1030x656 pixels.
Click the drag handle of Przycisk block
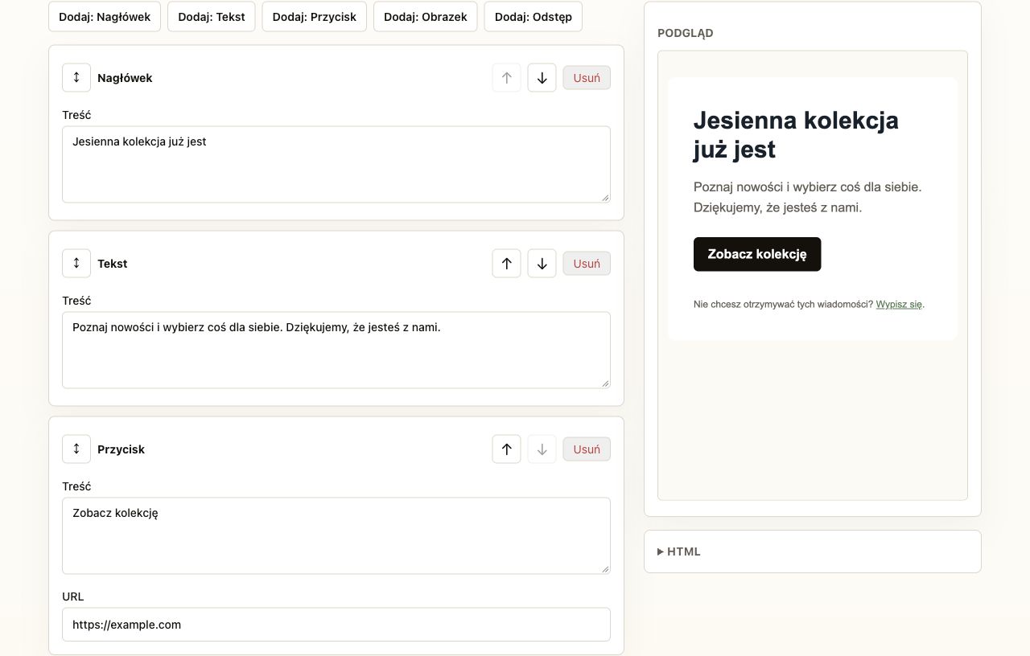click(x=76, y=449)
